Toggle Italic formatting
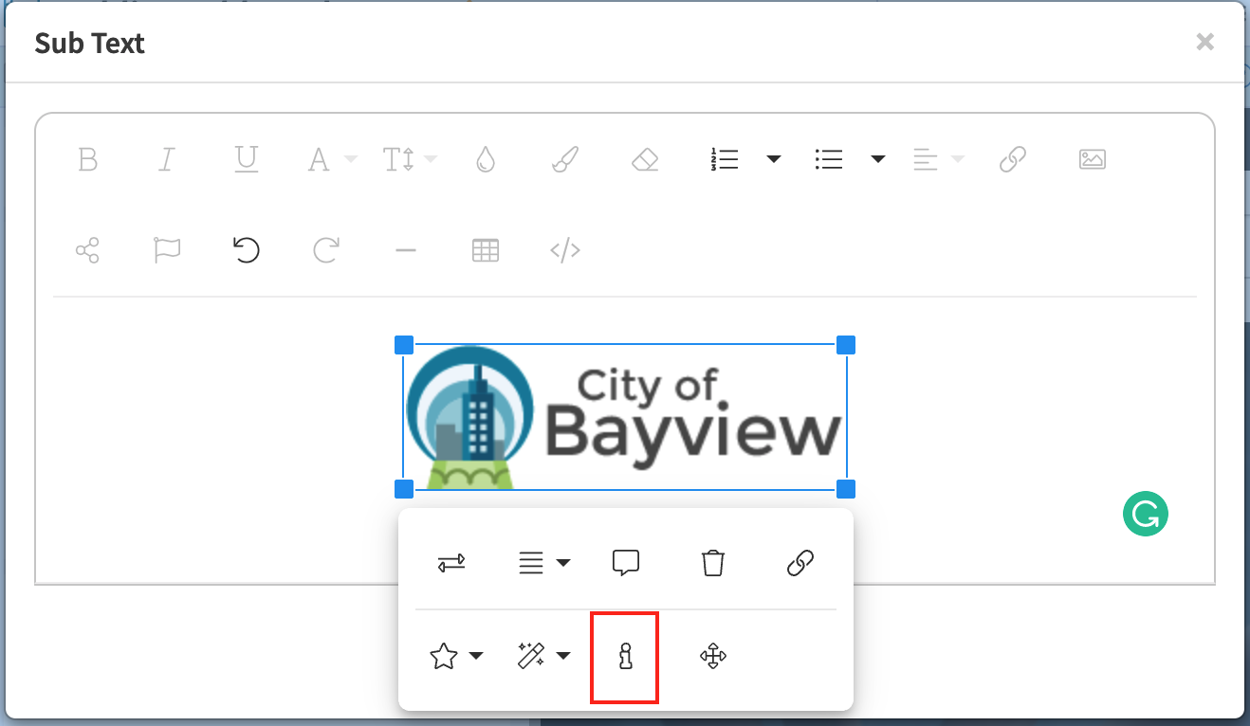 point(167,159)
